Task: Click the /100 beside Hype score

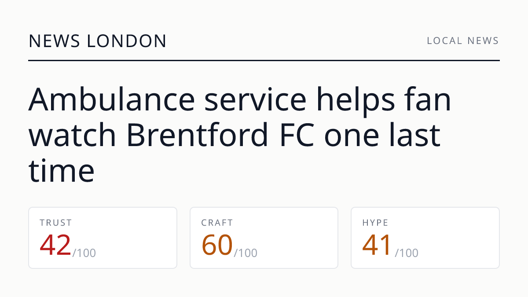Action: pyautogui.click(x=407, y=253)
